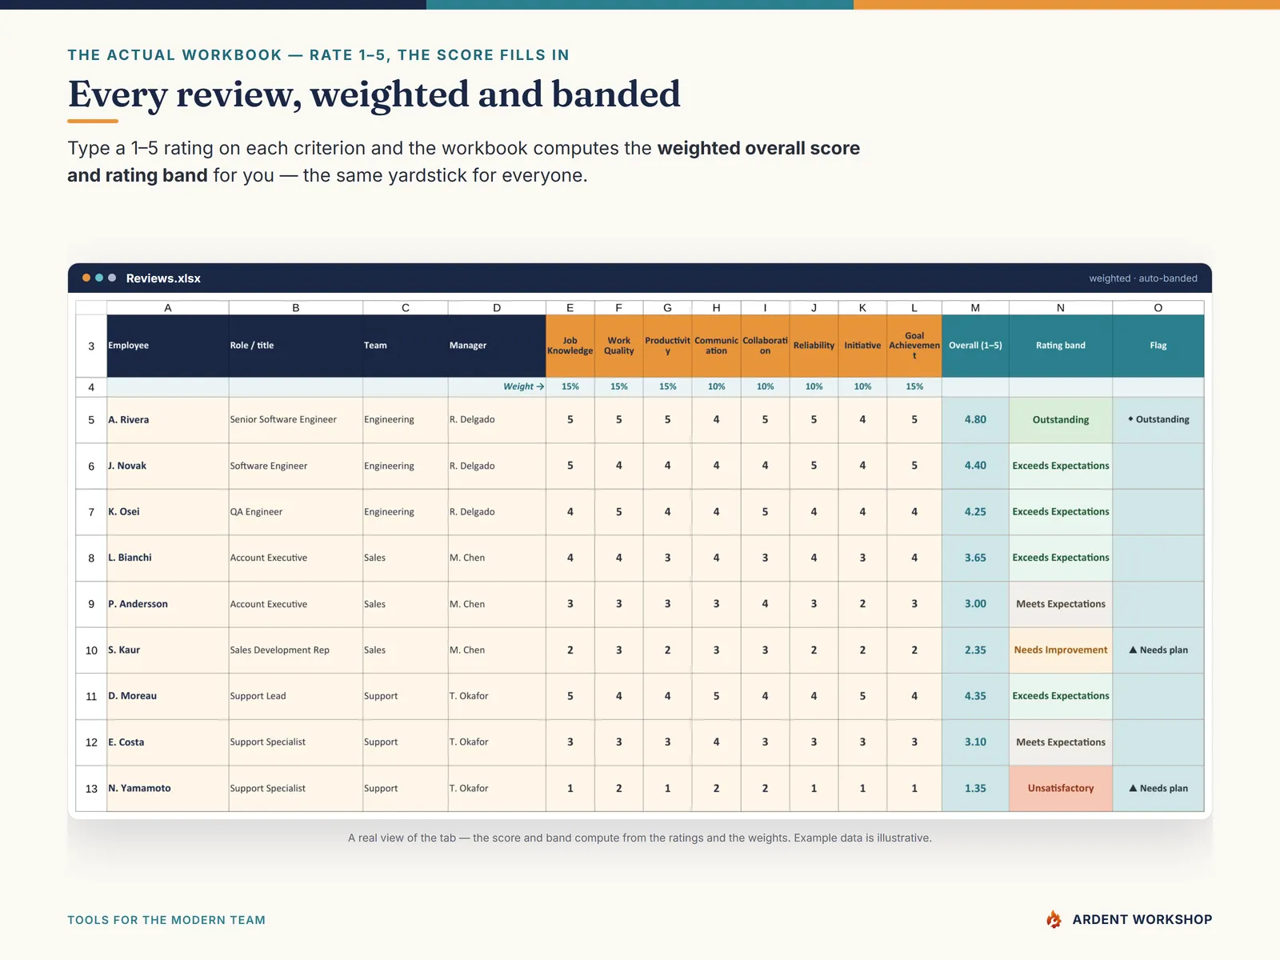Click the 'weighted · auto-banded' label
Screen dimensions: 1280x960
1143,278
